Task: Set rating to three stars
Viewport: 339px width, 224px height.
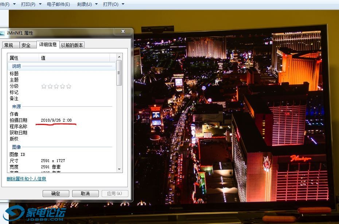Action: pos(56,86)
